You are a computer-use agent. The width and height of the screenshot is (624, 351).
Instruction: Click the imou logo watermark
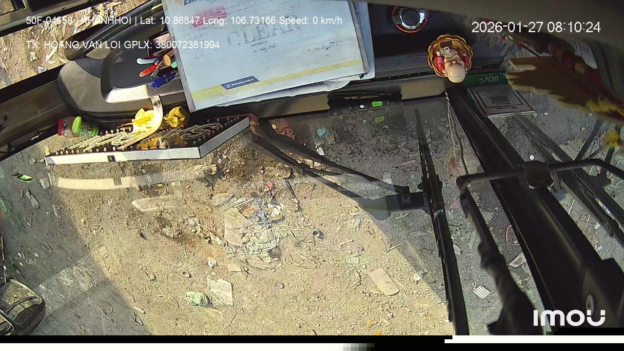[x=569, y=318]
